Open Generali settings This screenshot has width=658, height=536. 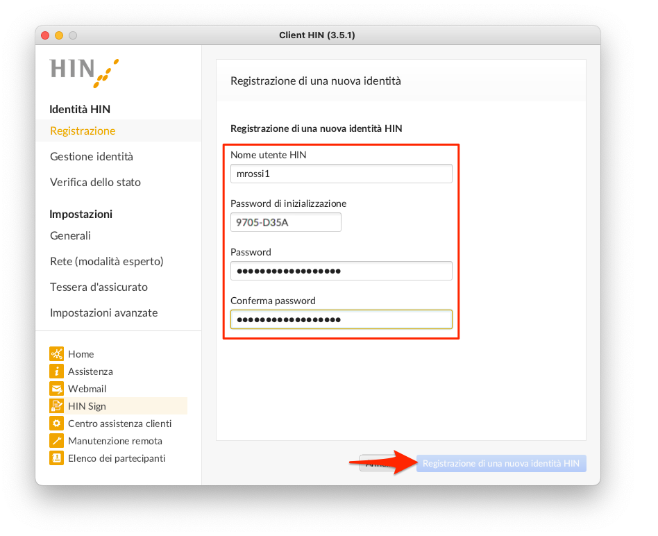point(70,235)
